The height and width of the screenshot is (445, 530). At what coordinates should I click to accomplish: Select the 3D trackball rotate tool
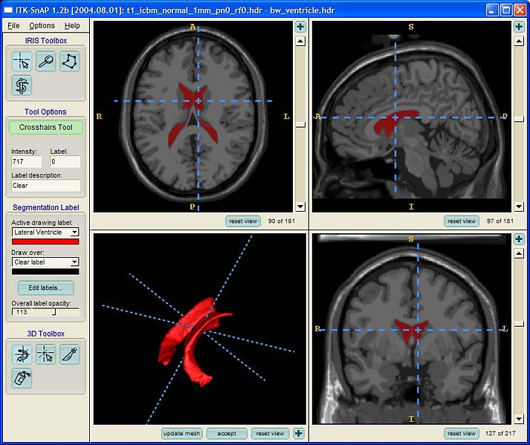(22, 354)
